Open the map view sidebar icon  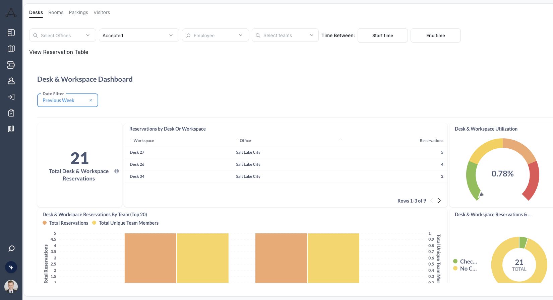pyautogui.click(x=11, y=49)
